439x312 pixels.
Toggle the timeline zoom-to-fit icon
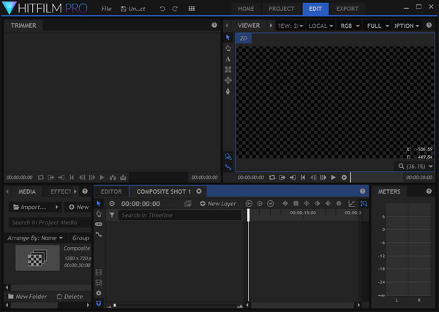(364, 203)
